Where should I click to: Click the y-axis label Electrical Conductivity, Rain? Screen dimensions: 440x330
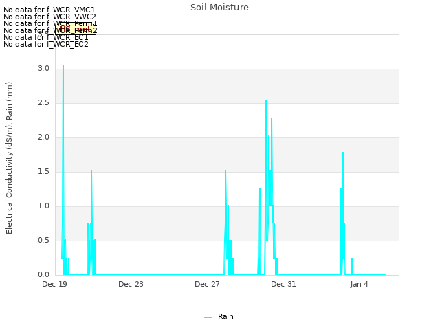pyautogui.click(x=9, y=158)
